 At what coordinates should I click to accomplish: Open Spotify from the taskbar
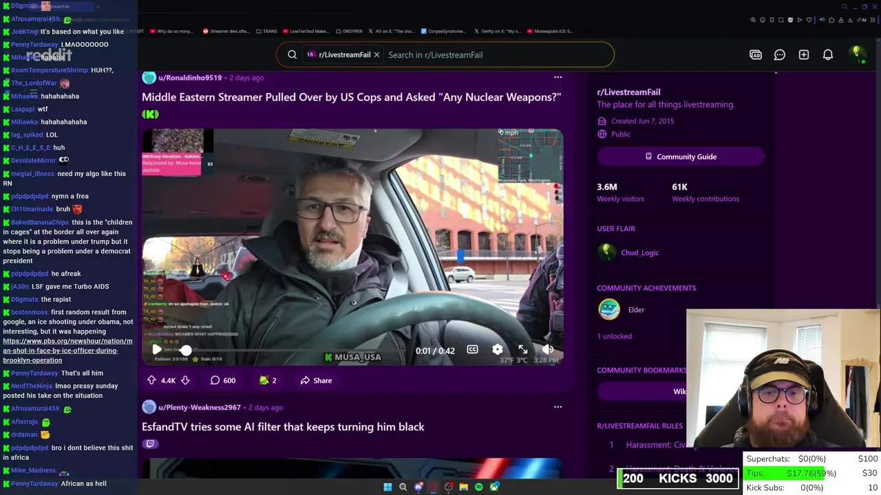click(479, 487)
